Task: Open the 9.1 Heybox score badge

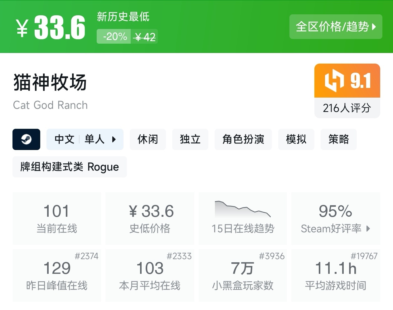Action: pos(347,81)
